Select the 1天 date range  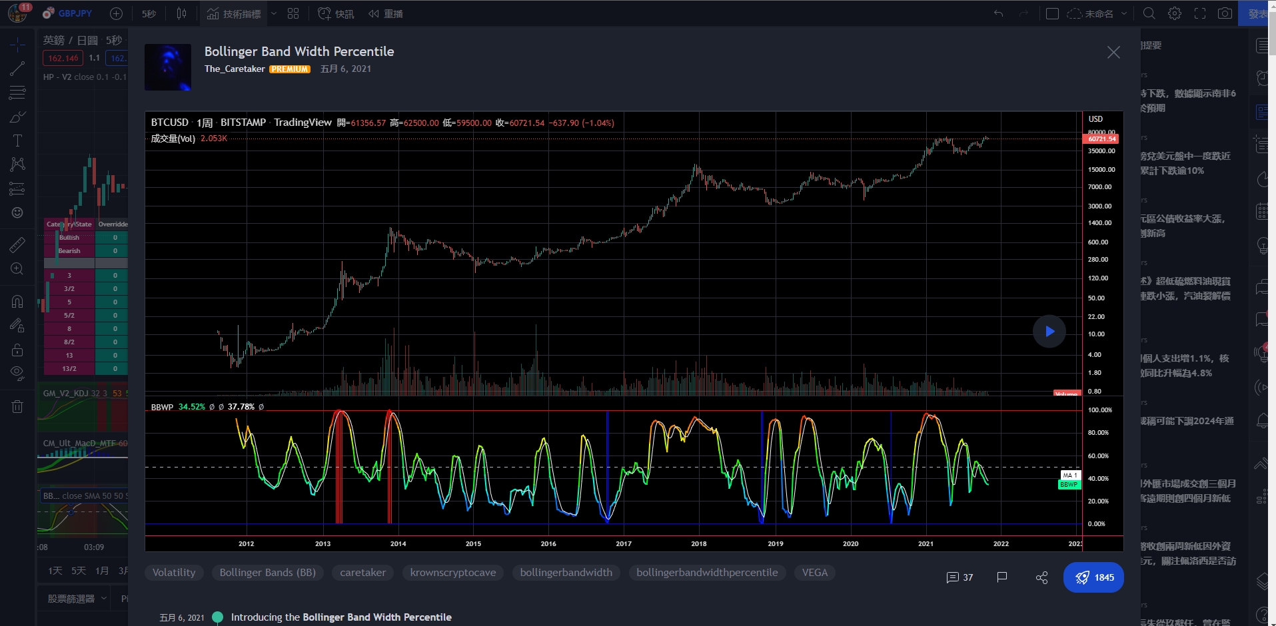coord(55,571)
